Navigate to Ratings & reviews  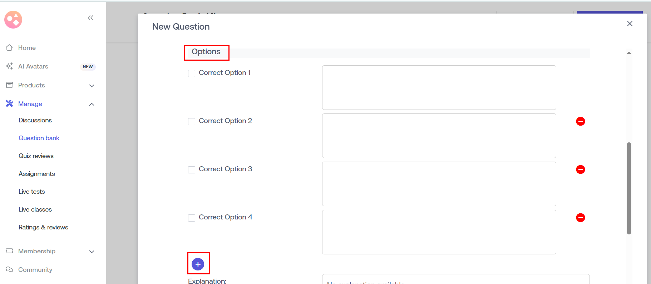coord(43,227)
